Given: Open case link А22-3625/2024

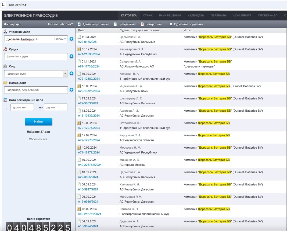Looking at the screenshot, I should coord(88,177).
